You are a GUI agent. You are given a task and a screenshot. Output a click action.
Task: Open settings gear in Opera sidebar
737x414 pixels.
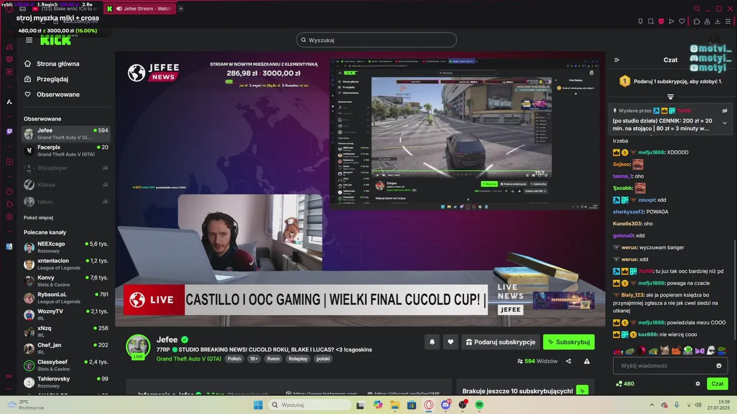tap(9, 217)
